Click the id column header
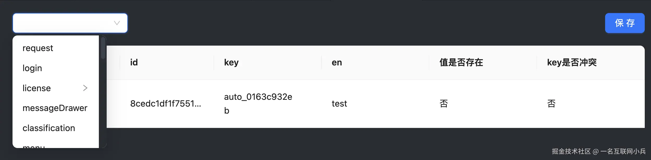Screen dimensions: 651x160 click(134, 63)
